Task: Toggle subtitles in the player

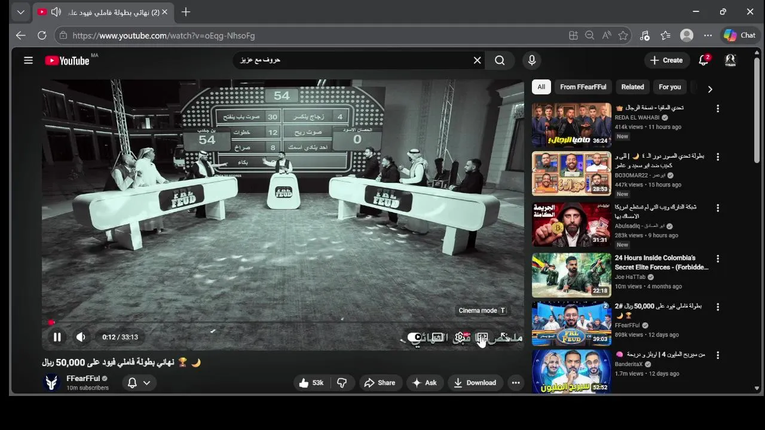Action: [437, 337]
